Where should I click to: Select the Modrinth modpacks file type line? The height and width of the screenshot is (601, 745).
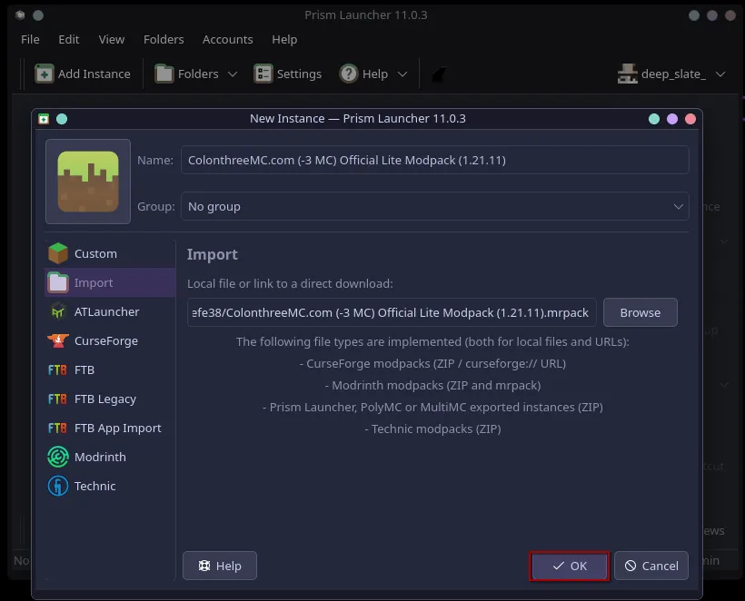(x=432, y=386)
